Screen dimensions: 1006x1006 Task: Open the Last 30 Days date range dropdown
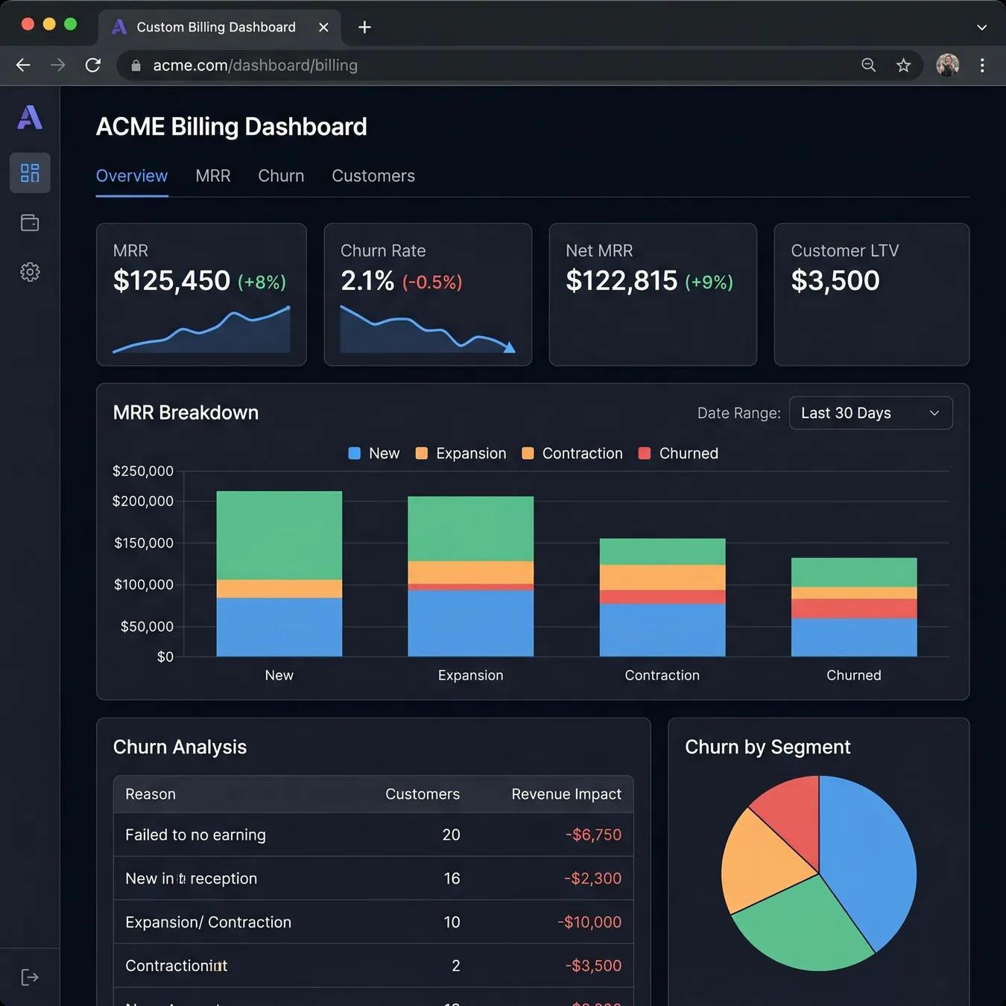click(870, 413)
